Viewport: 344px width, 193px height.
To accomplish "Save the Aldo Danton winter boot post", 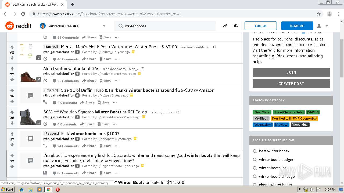I will click(105, 81).
